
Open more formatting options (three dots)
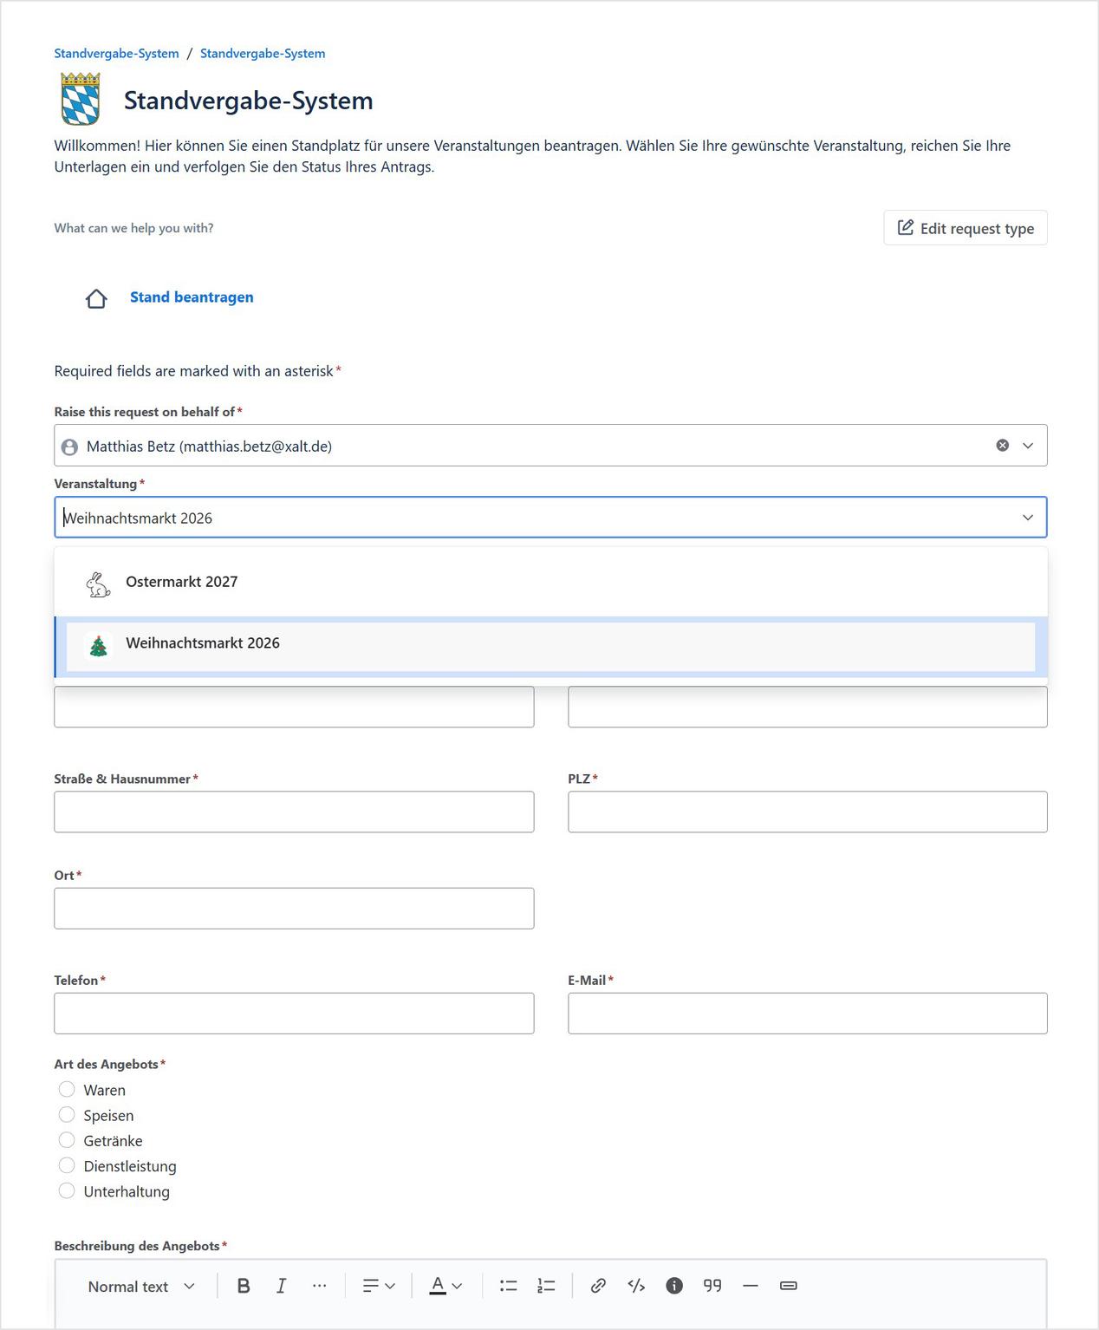point(319,1286)
